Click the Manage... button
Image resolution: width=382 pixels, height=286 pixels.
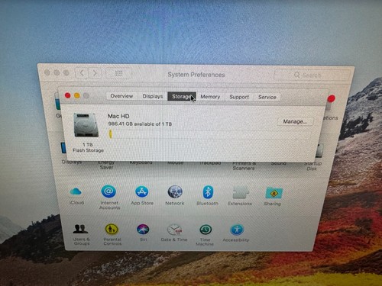295,122
